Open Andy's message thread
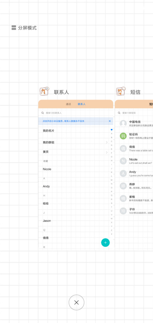This screenshot has height=323, width=153. point(134,173)
